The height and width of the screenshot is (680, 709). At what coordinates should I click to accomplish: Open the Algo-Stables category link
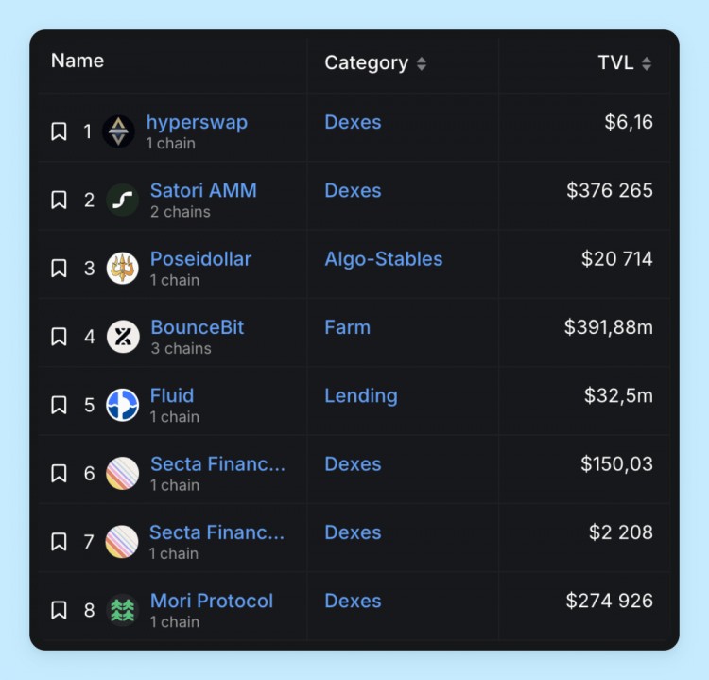point(383,258)
